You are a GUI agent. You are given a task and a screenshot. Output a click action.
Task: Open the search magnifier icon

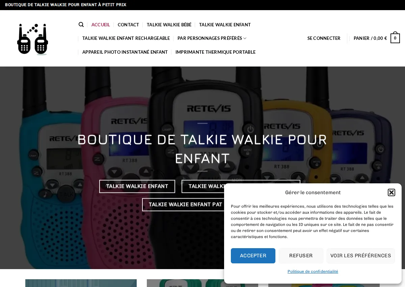[81, 25]
